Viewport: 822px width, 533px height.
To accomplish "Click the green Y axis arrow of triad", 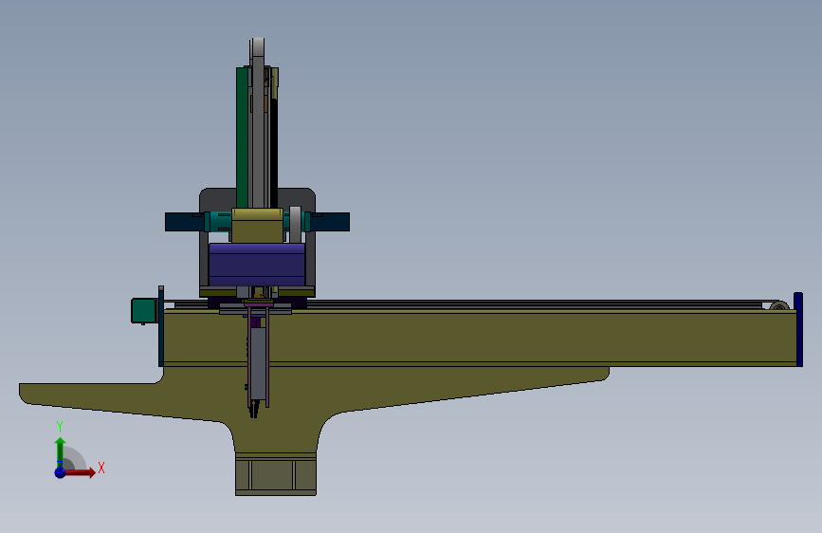I will pyautogui.click(x=61, y=451).
